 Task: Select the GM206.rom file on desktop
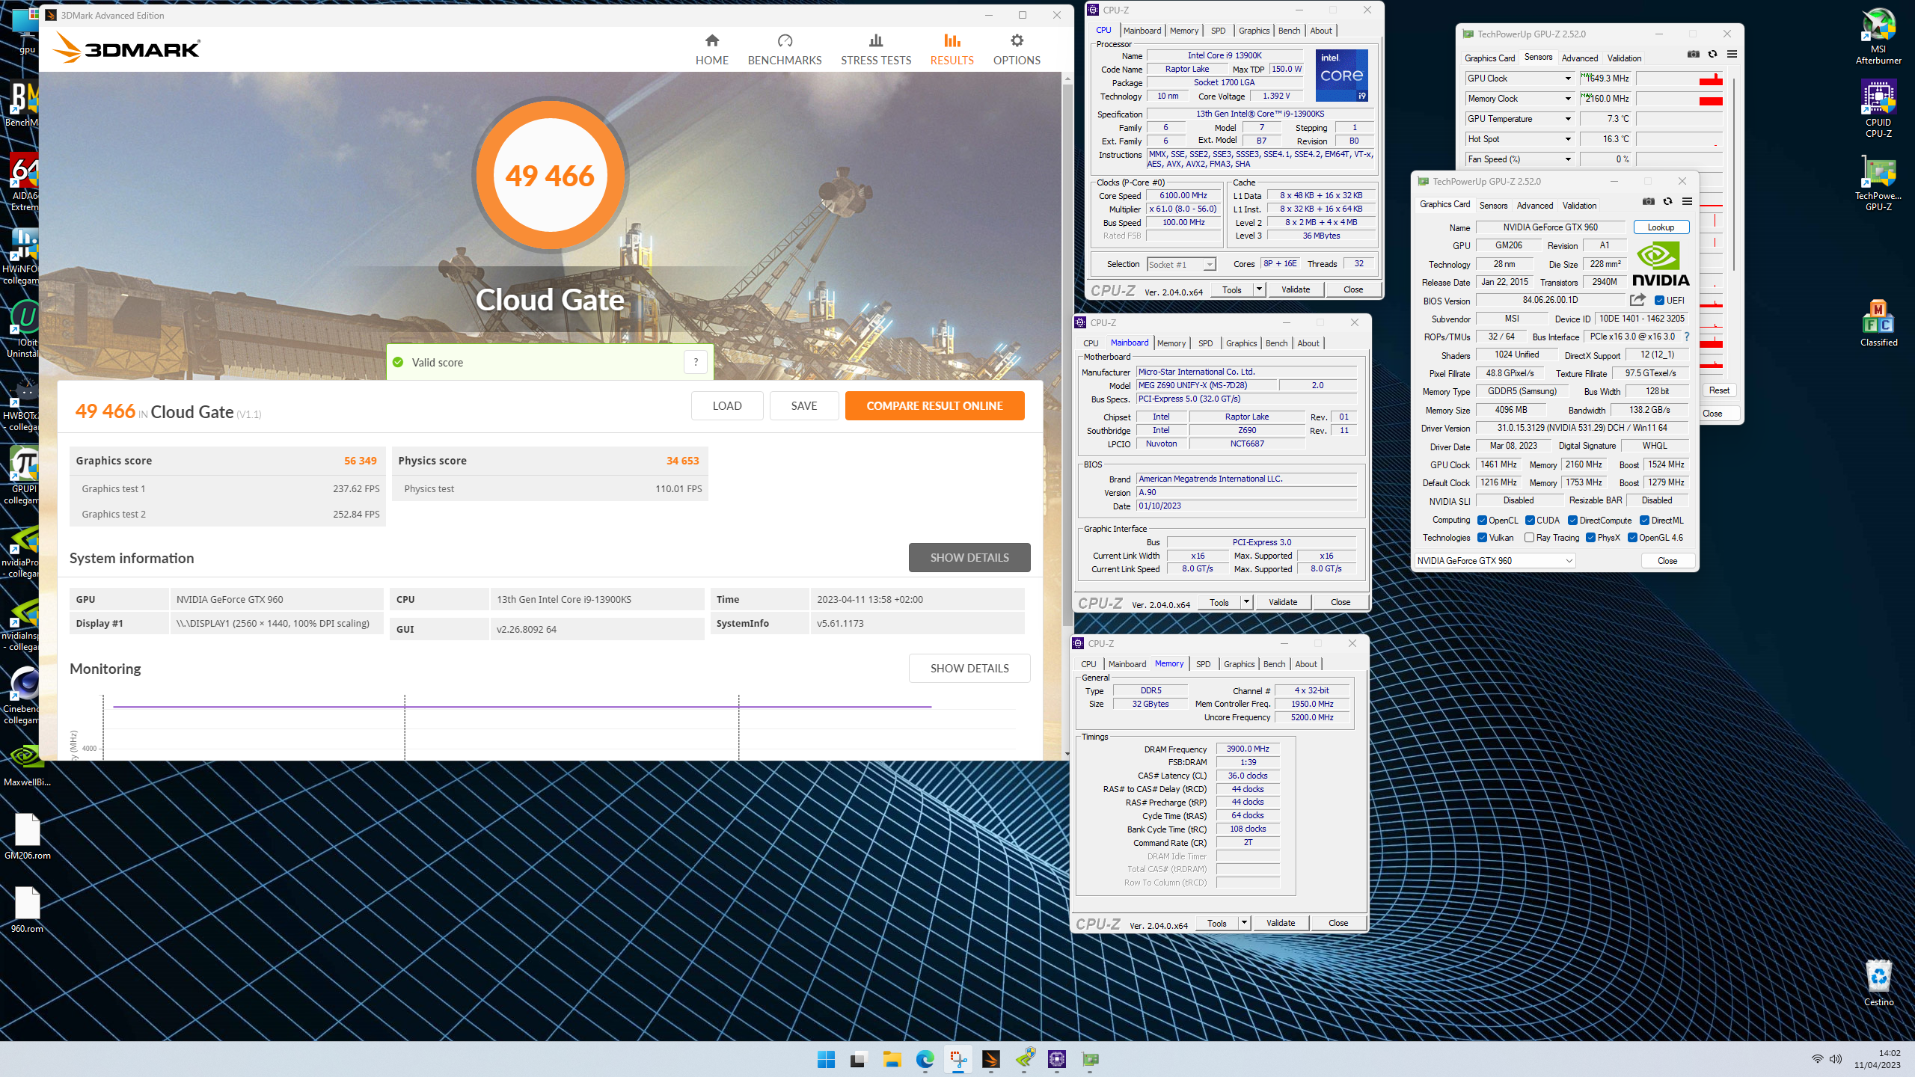[x=27, y=836]
